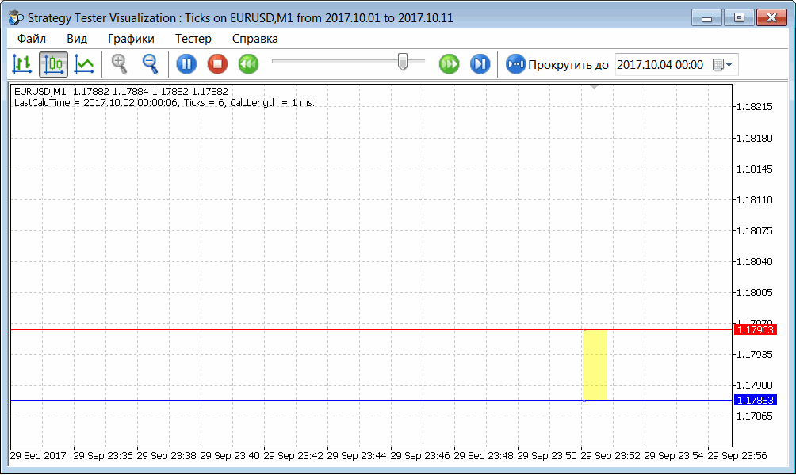
Task: Rewind the visualization playback
Action: coord(248,64)
